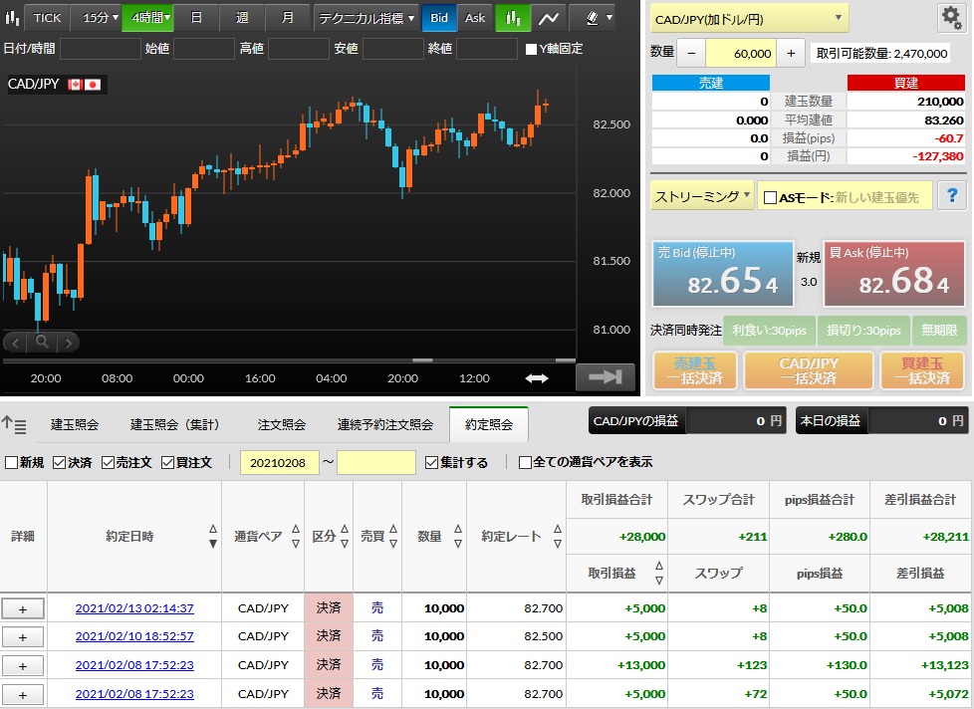The height and width of the screenshot is (709, 974).
Task: Click CAD/JPY一括決済 button
Action: [x=809, y=370]
